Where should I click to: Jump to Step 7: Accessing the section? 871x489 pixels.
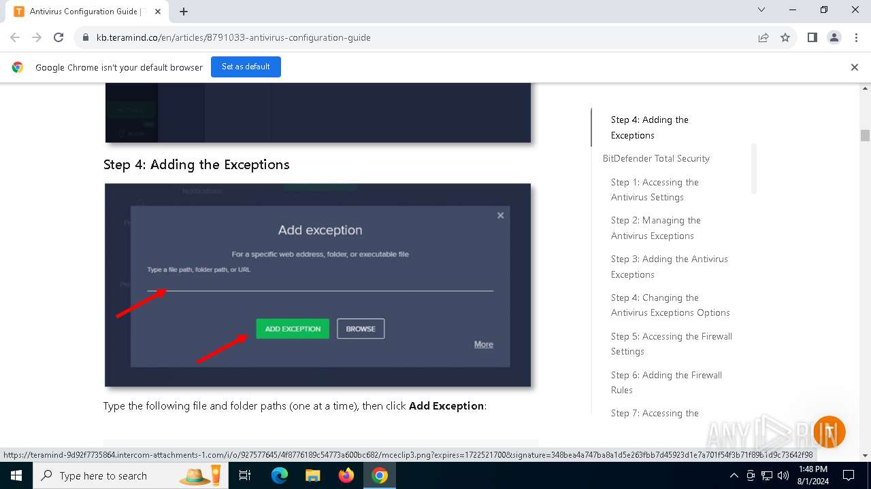coord(655,413)
